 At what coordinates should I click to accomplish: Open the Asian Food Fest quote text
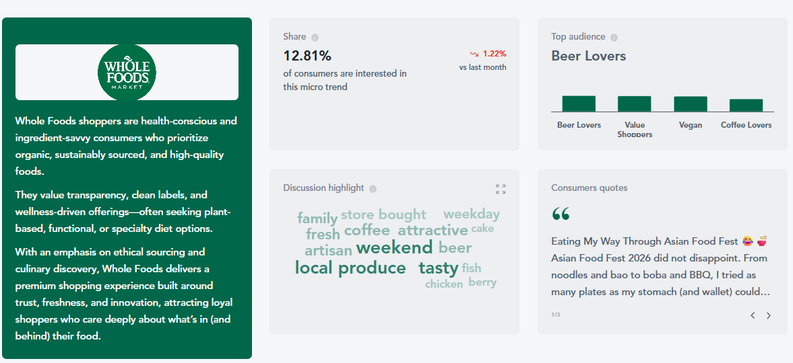tap(660, 267)
